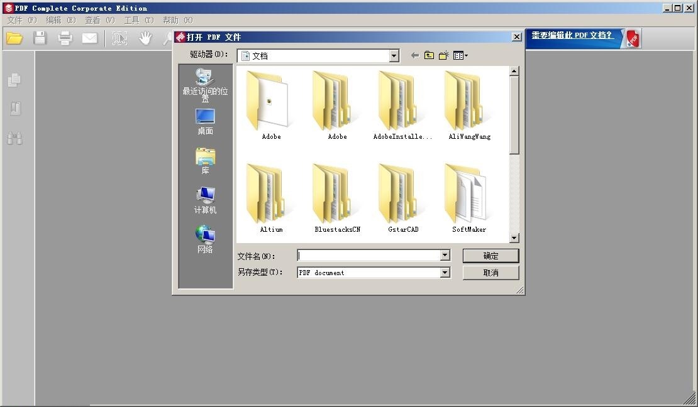The width and height of the screenshot is (698, 407).
Task: Browse the Network (网络) location
Action: coord(205,239)
